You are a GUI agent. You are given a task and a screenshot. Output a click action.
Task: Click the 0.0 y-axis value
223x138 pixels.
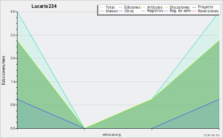13,128
